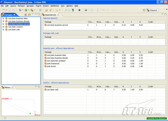Click the Save toolbar icon
The height and width of the screenshot is (121, 168).
click(x=10, y=10)
